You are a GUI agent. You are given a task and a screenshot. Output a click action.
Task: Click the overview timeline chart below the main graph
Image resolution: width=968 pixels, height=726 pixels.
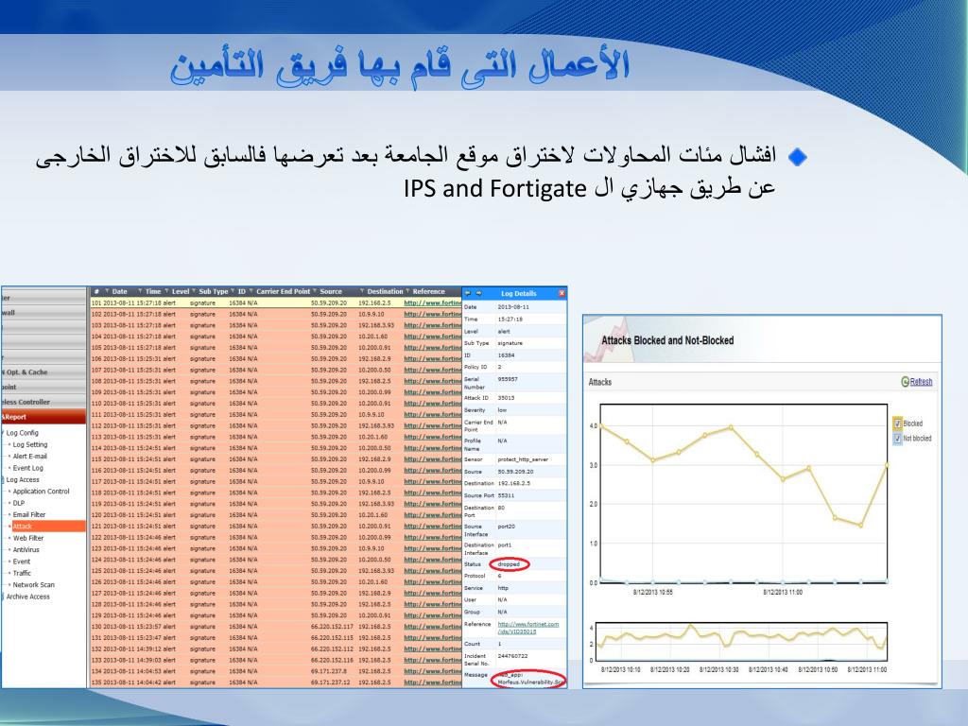[x=741, y=642]
